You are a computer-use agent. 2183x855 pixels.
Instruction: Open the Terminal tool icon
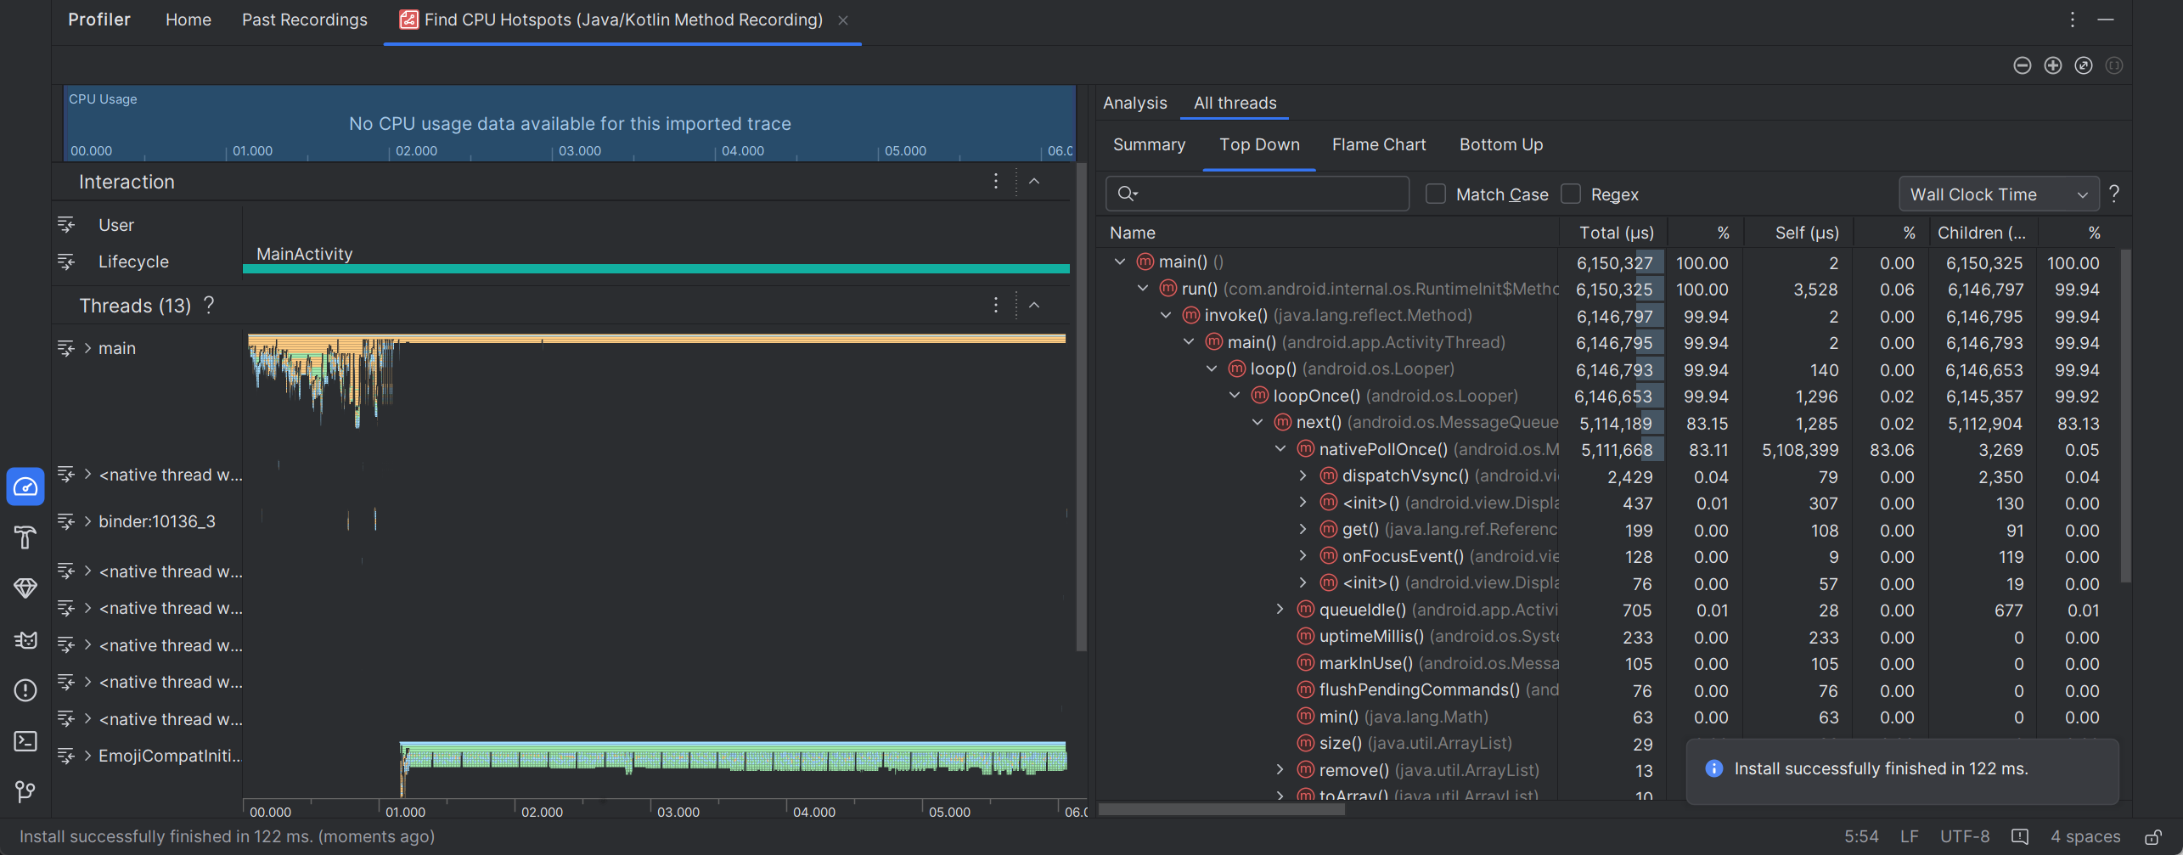coord(25,741)
